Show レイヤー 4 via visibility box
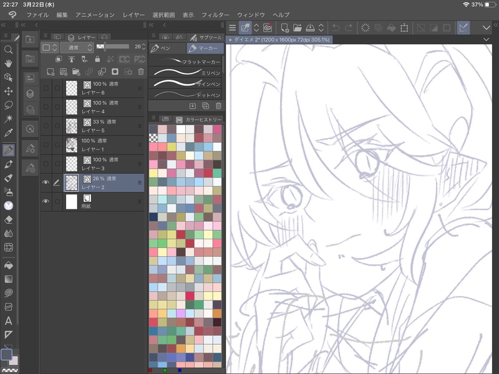 tap(46, 107)
